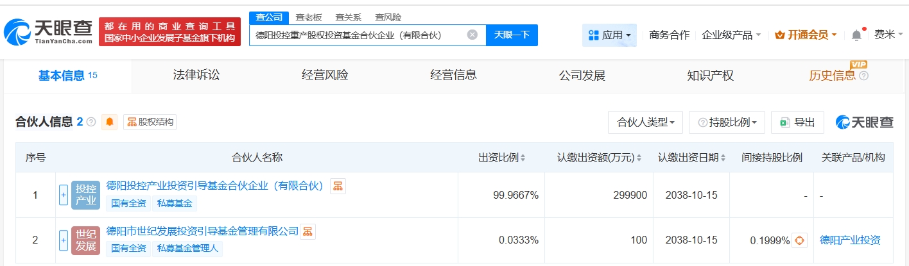Screen dimensions: 909x266
Task: Select the 查老板 search tab
Action: [308, 17]
